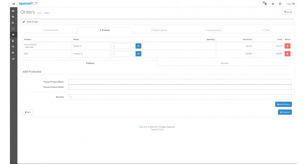Click Orders breadcrumb link
This screenshot has height=164, width=307.
coord(47,13)
